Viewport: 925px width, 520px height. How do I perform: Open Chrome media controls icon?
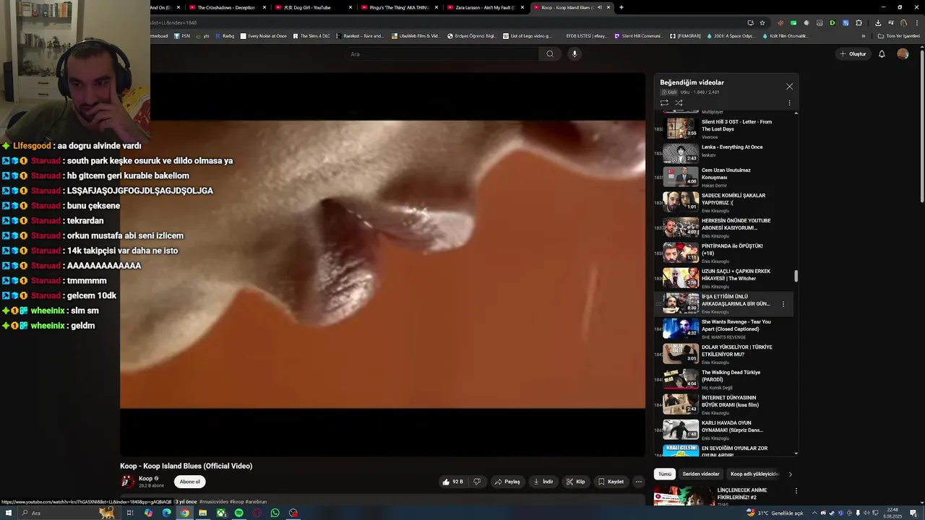pos(891,22)
